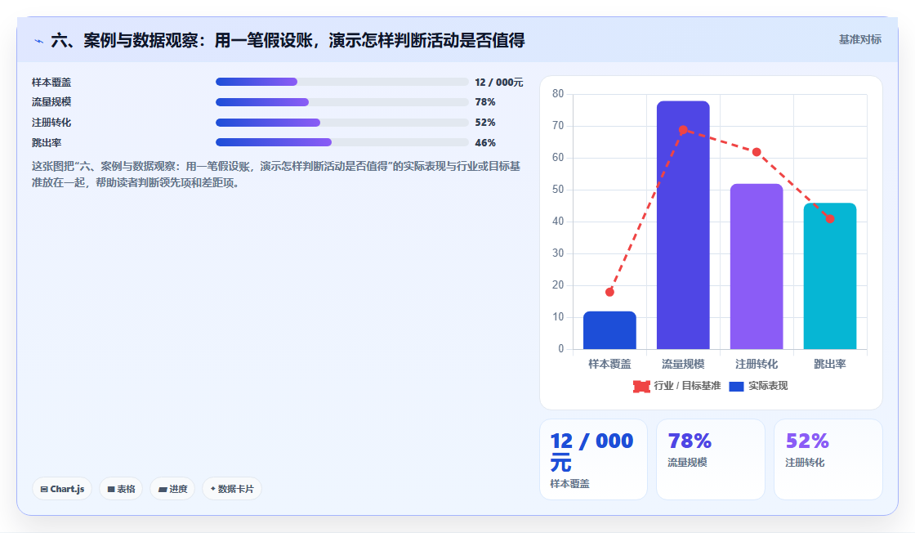Open the 52% 注册转化 data card
The height and width of the screenshot is (533, 915).
point(828,459)
